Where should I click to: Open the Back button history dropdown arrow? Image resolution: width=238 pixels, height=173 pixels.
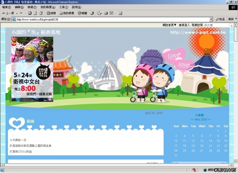[17, 13]
